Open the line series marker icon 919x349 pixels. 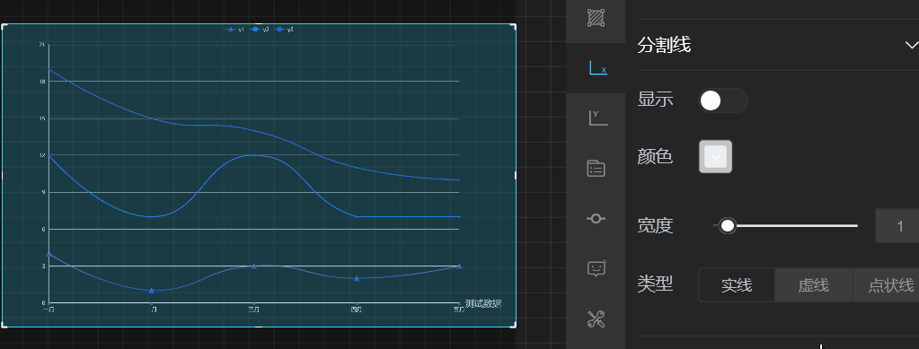[596, 218]
